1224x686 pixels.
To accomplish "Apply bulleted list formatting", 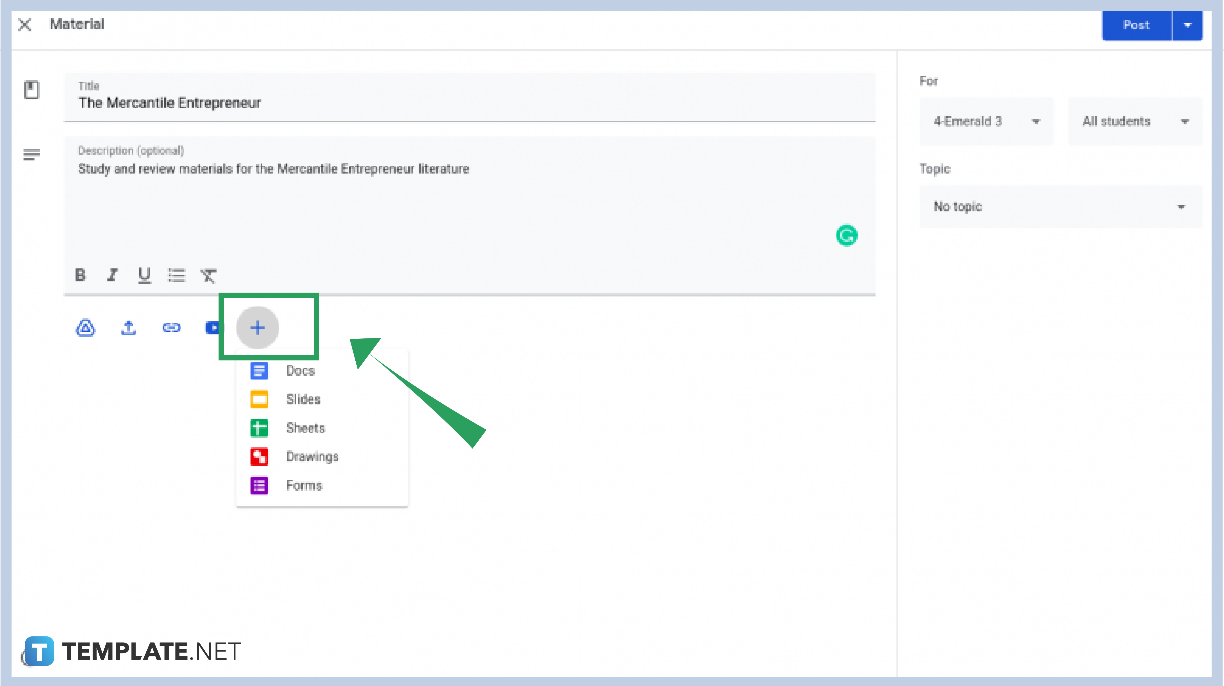I will [x=177, y=275].
